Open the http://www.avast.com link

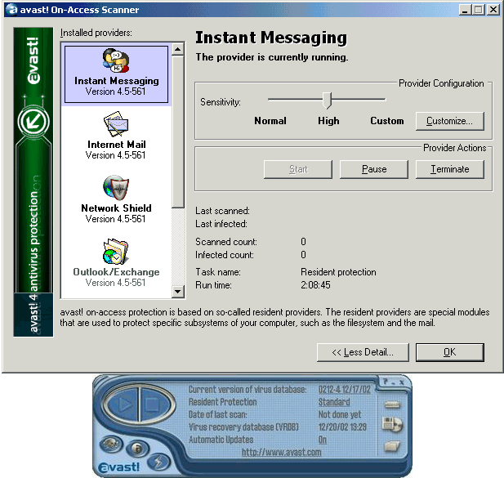281,452
